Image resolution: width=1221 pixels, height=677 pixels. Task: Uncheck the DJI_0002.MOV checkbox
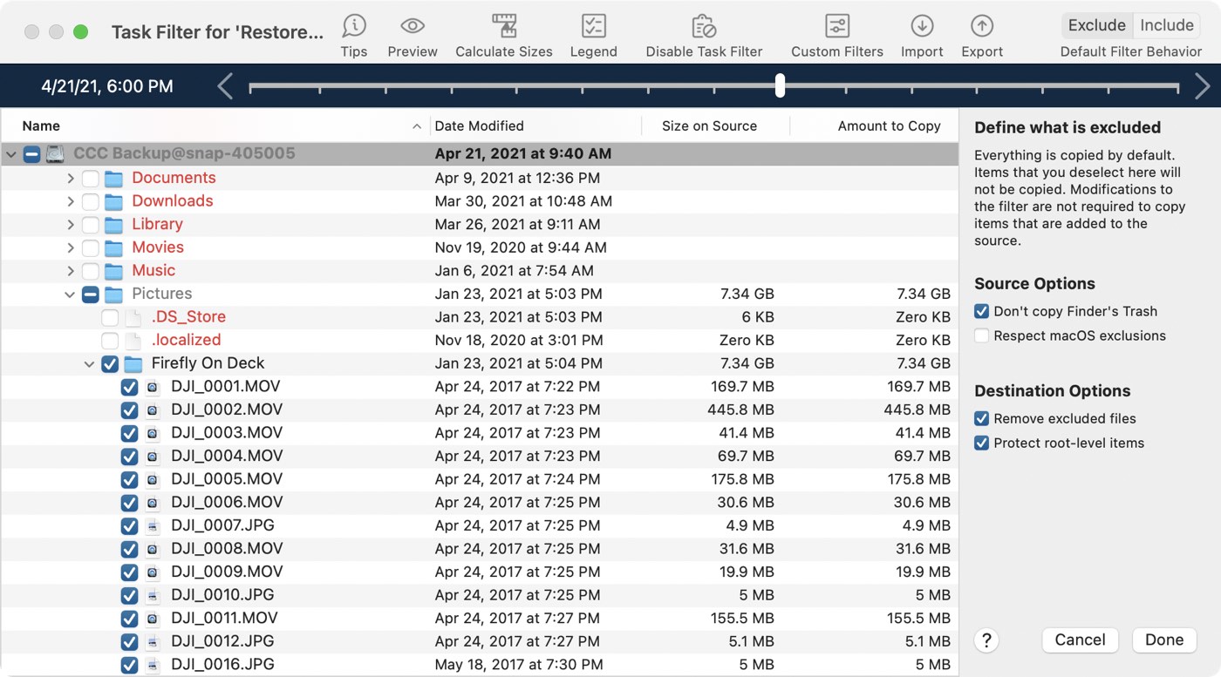coord(129,410)
